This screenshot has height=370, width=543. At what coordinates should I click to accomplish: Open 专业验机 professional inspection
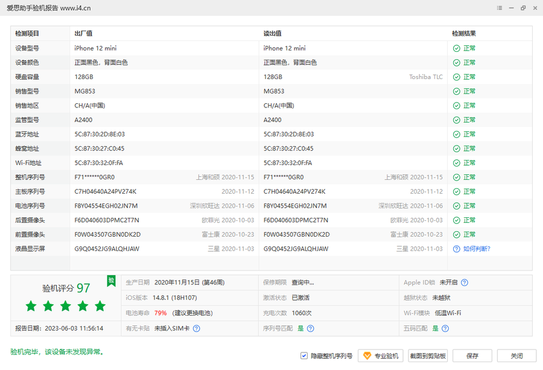pyautogui.click(x=380, y=356)
